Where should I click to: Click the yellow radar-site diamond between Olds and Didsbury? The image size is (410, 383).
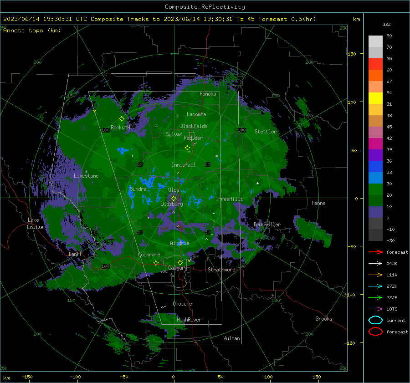[174, 199]
